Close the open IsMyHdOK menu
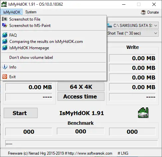 click(12, 12)
